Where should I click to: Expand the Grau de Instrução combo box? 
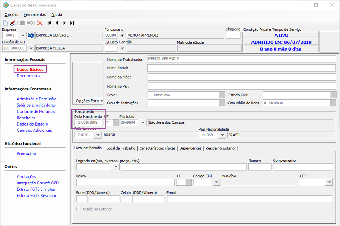click(x=222, y=103)
